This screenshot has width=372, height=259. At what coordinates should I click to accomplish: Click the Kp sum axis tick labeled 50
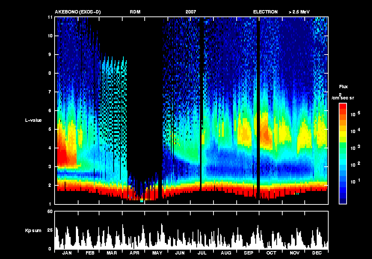(x=50, y=212)
